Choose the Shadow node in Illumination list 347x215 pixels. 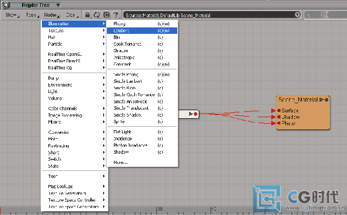pyautogui.click(x=142, y=152)
